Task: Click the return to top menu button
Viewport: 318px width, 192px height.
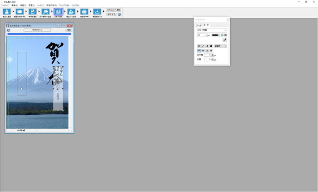Action: tap(114, 10)
